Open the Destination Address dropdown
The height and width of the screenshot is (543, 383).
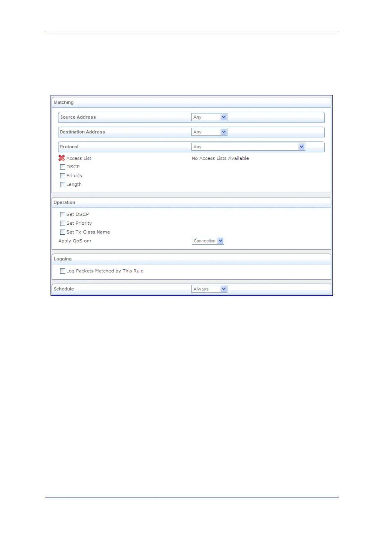(x=209, y=132)
